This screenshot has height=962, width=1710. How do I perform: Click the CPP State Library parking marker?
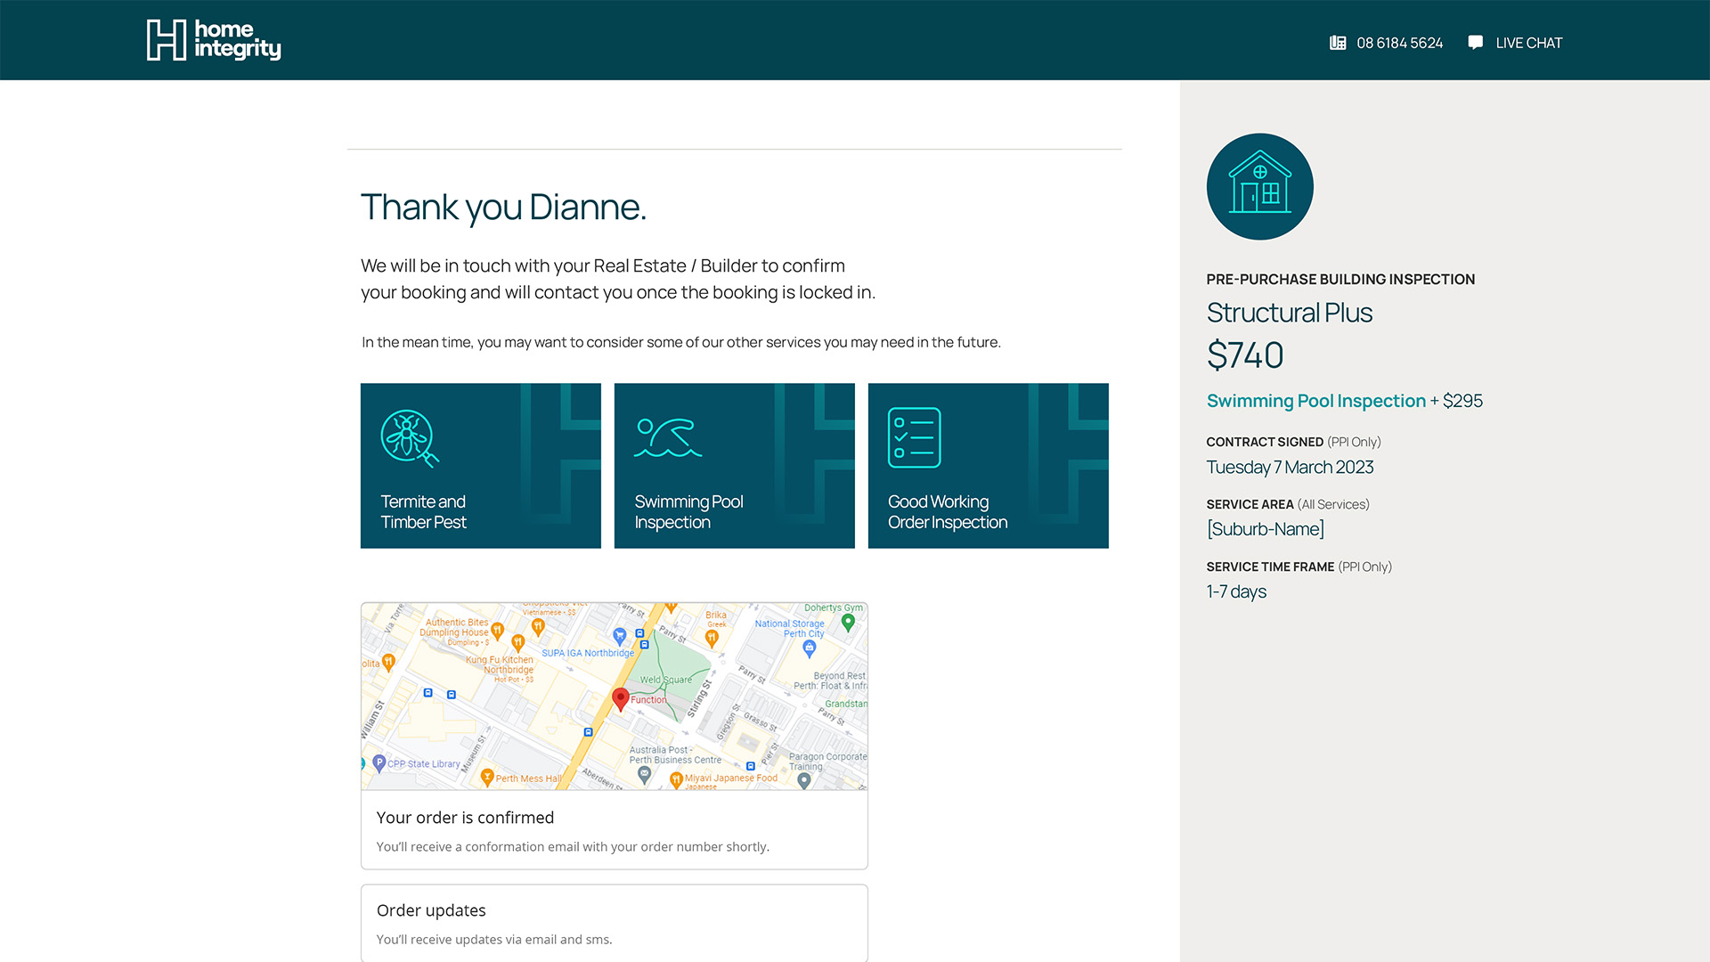379,762
